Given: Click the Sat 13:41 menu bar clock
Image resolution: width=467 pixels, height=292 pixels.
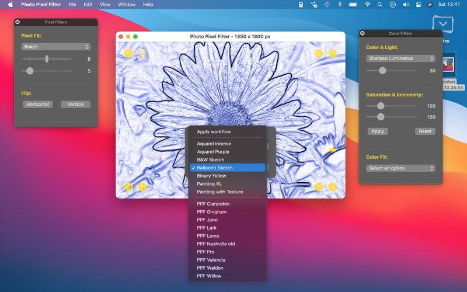Looking at the screenshot, I should click(x=449, y=5).
